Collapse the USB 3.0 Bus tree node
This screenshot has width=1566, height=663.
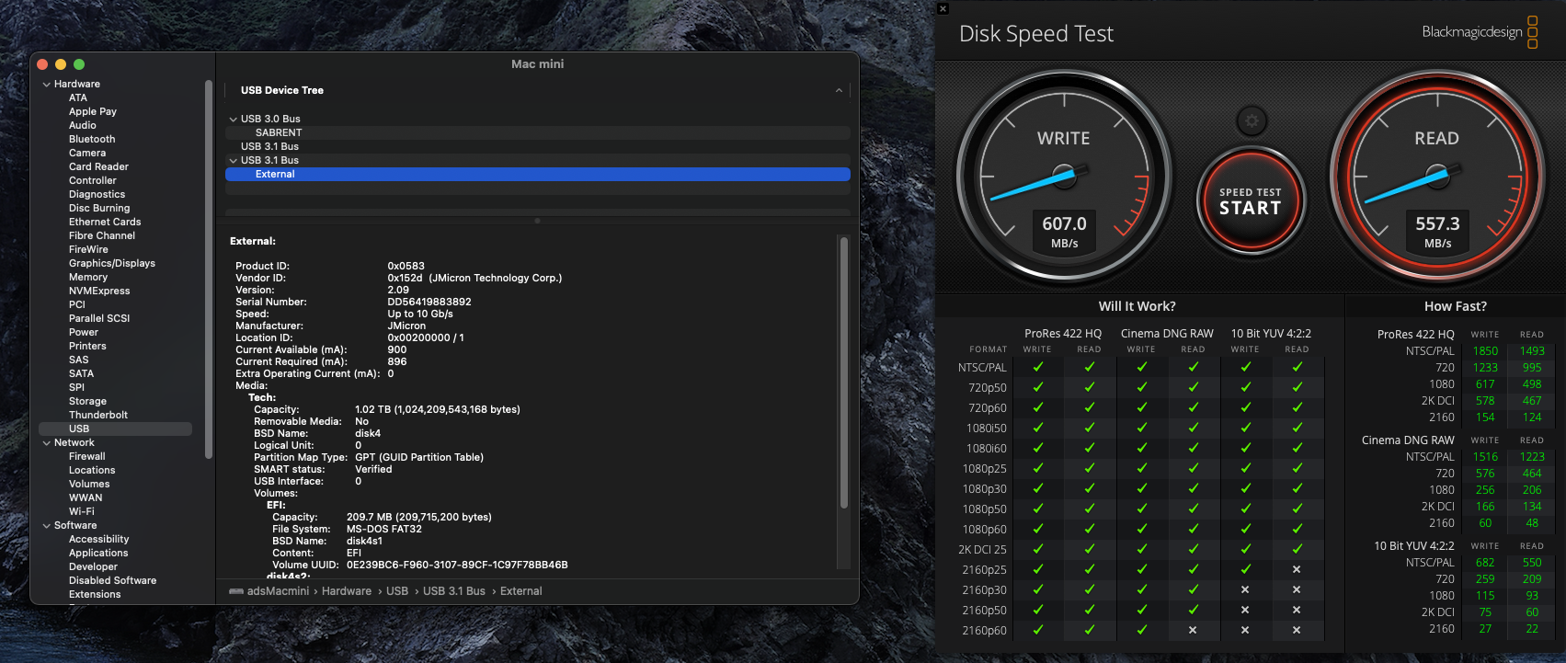click(234, 120)
